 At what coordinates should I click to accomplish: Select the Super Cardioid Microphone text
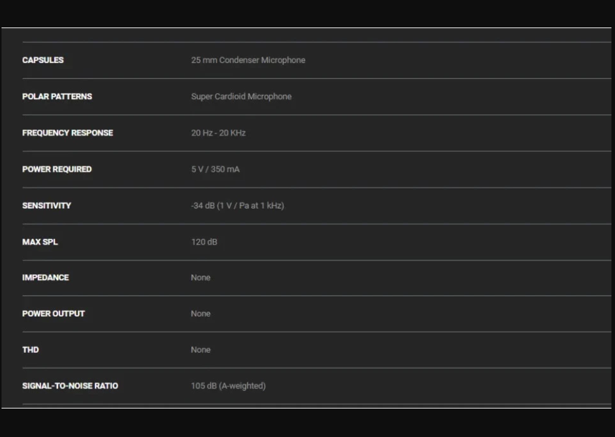coord(241,97)
